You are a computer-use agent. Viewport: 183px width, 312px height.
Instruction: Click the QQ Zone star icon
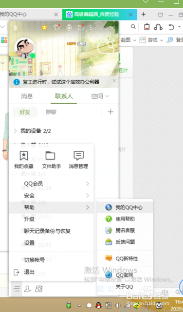pos(44,27)
